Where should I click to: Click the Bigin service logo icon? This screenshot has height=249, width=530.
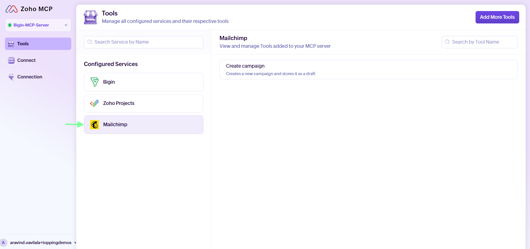[x=95, y=82]
